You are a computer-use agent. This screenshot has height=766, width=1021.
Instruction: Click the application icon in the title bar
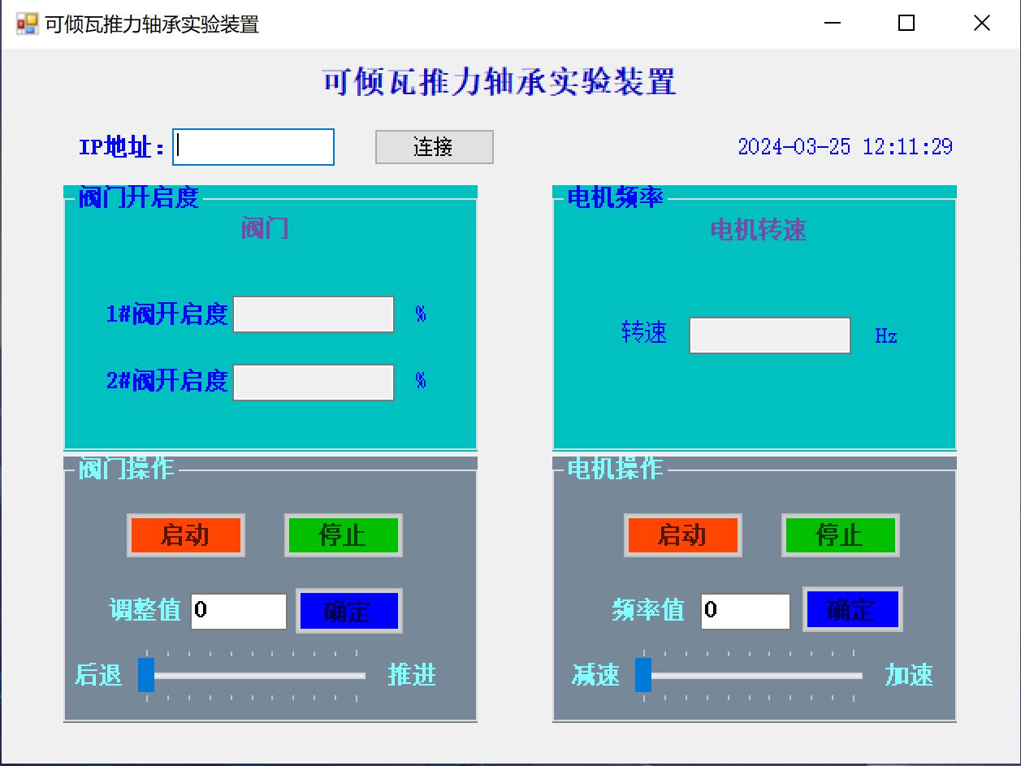pyautogui.click(x=27, y=24)
